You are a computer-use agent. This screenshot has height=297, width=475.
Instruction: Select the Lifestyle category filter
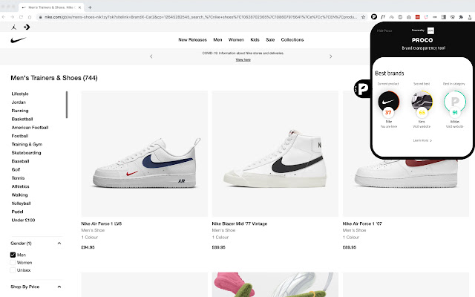click(20, 94)
